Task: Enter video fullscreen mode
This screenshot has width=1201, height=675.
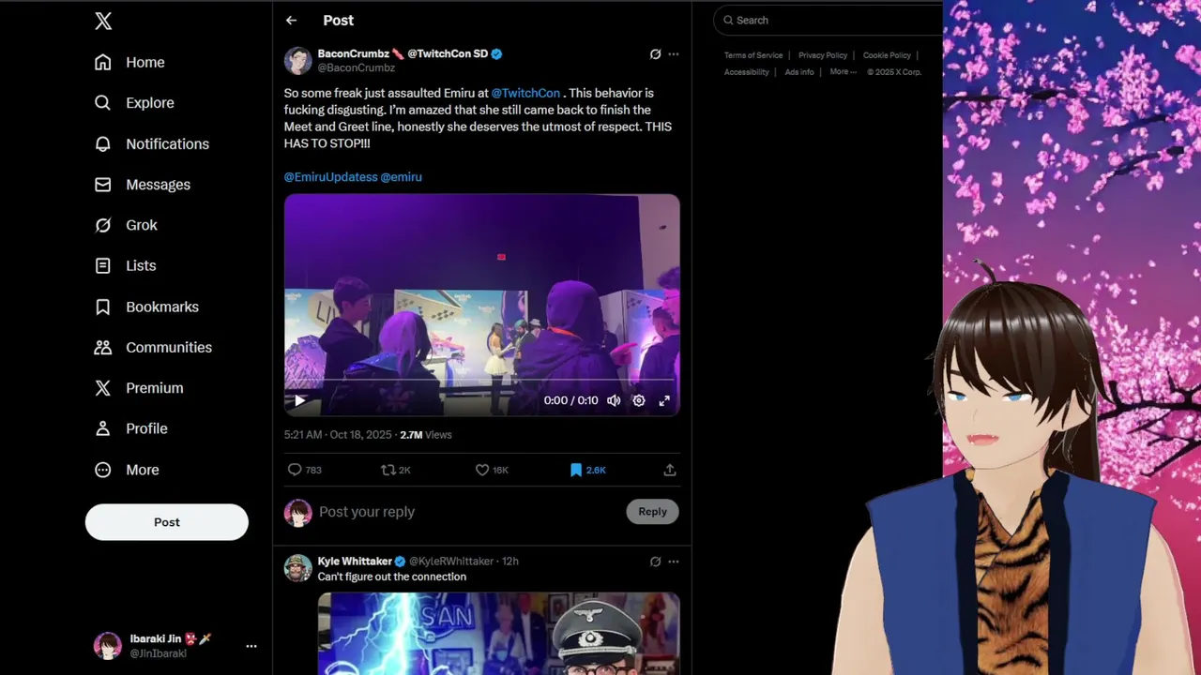Action: tap(664, 400)
